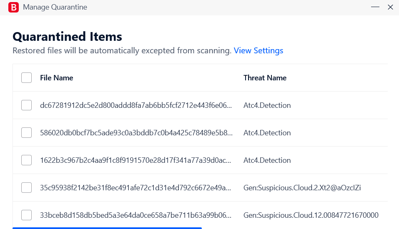Click file name 1622b3c967b2c4aa9f1c8

click(x=136, y=160)
